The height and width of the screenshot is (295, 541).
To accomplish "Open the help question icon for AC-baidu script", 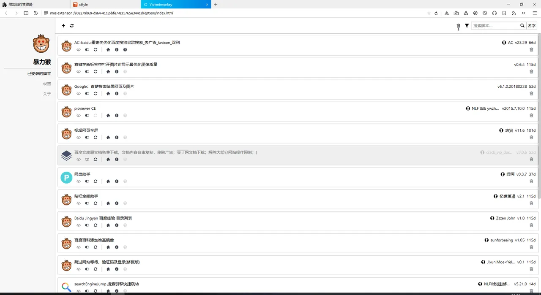I will pos(125,50).
